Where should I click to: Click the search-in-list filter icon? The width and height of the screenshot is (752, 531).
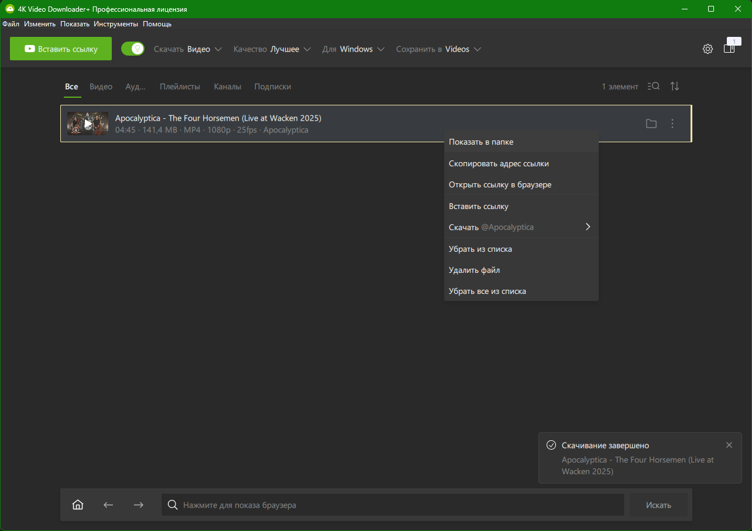[654, 86]
